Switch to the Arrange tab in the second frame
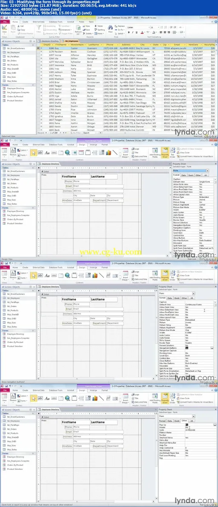218x507 pixels. (94, 145)
